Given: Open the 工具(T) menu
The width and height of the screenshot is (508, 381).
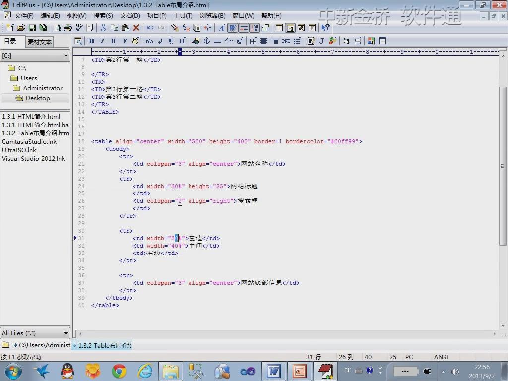Looking at the screenshot, I should tap(183, 15).
